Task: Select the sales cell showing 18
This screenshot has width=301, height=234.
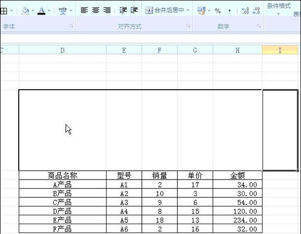Action: pyautogui.click(x=160, y=219)
